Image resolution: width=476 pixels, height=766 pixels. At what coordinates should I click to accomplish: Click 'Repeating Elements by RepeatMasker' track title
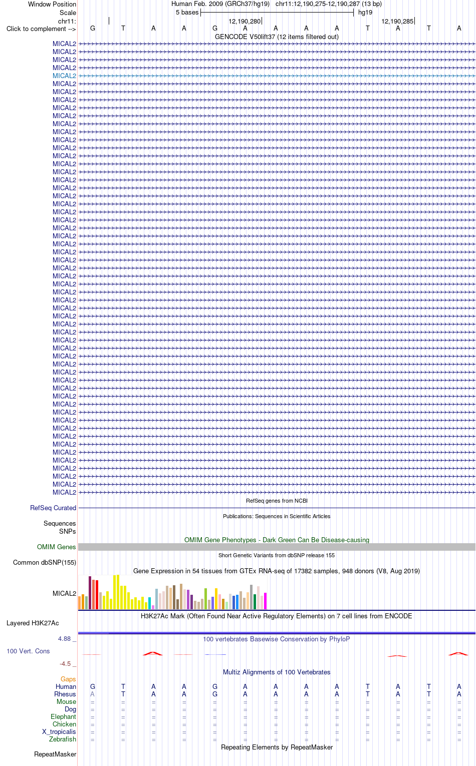(277, 747)
